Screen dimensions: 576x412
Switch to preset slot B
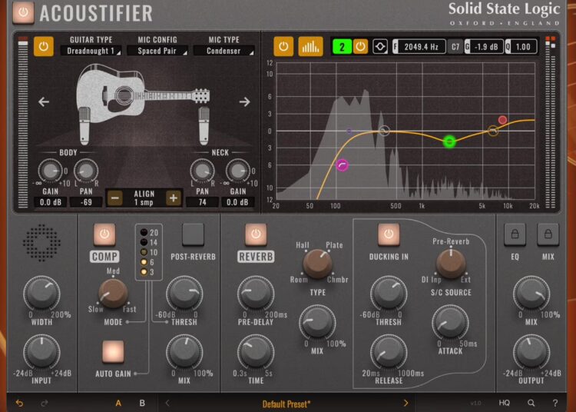[142, 404]
